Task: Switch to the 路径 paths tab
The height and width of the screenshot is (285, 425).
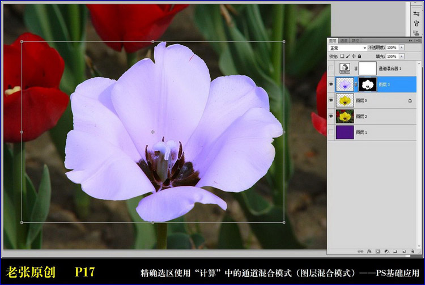Action: click(x=355, y=41)
